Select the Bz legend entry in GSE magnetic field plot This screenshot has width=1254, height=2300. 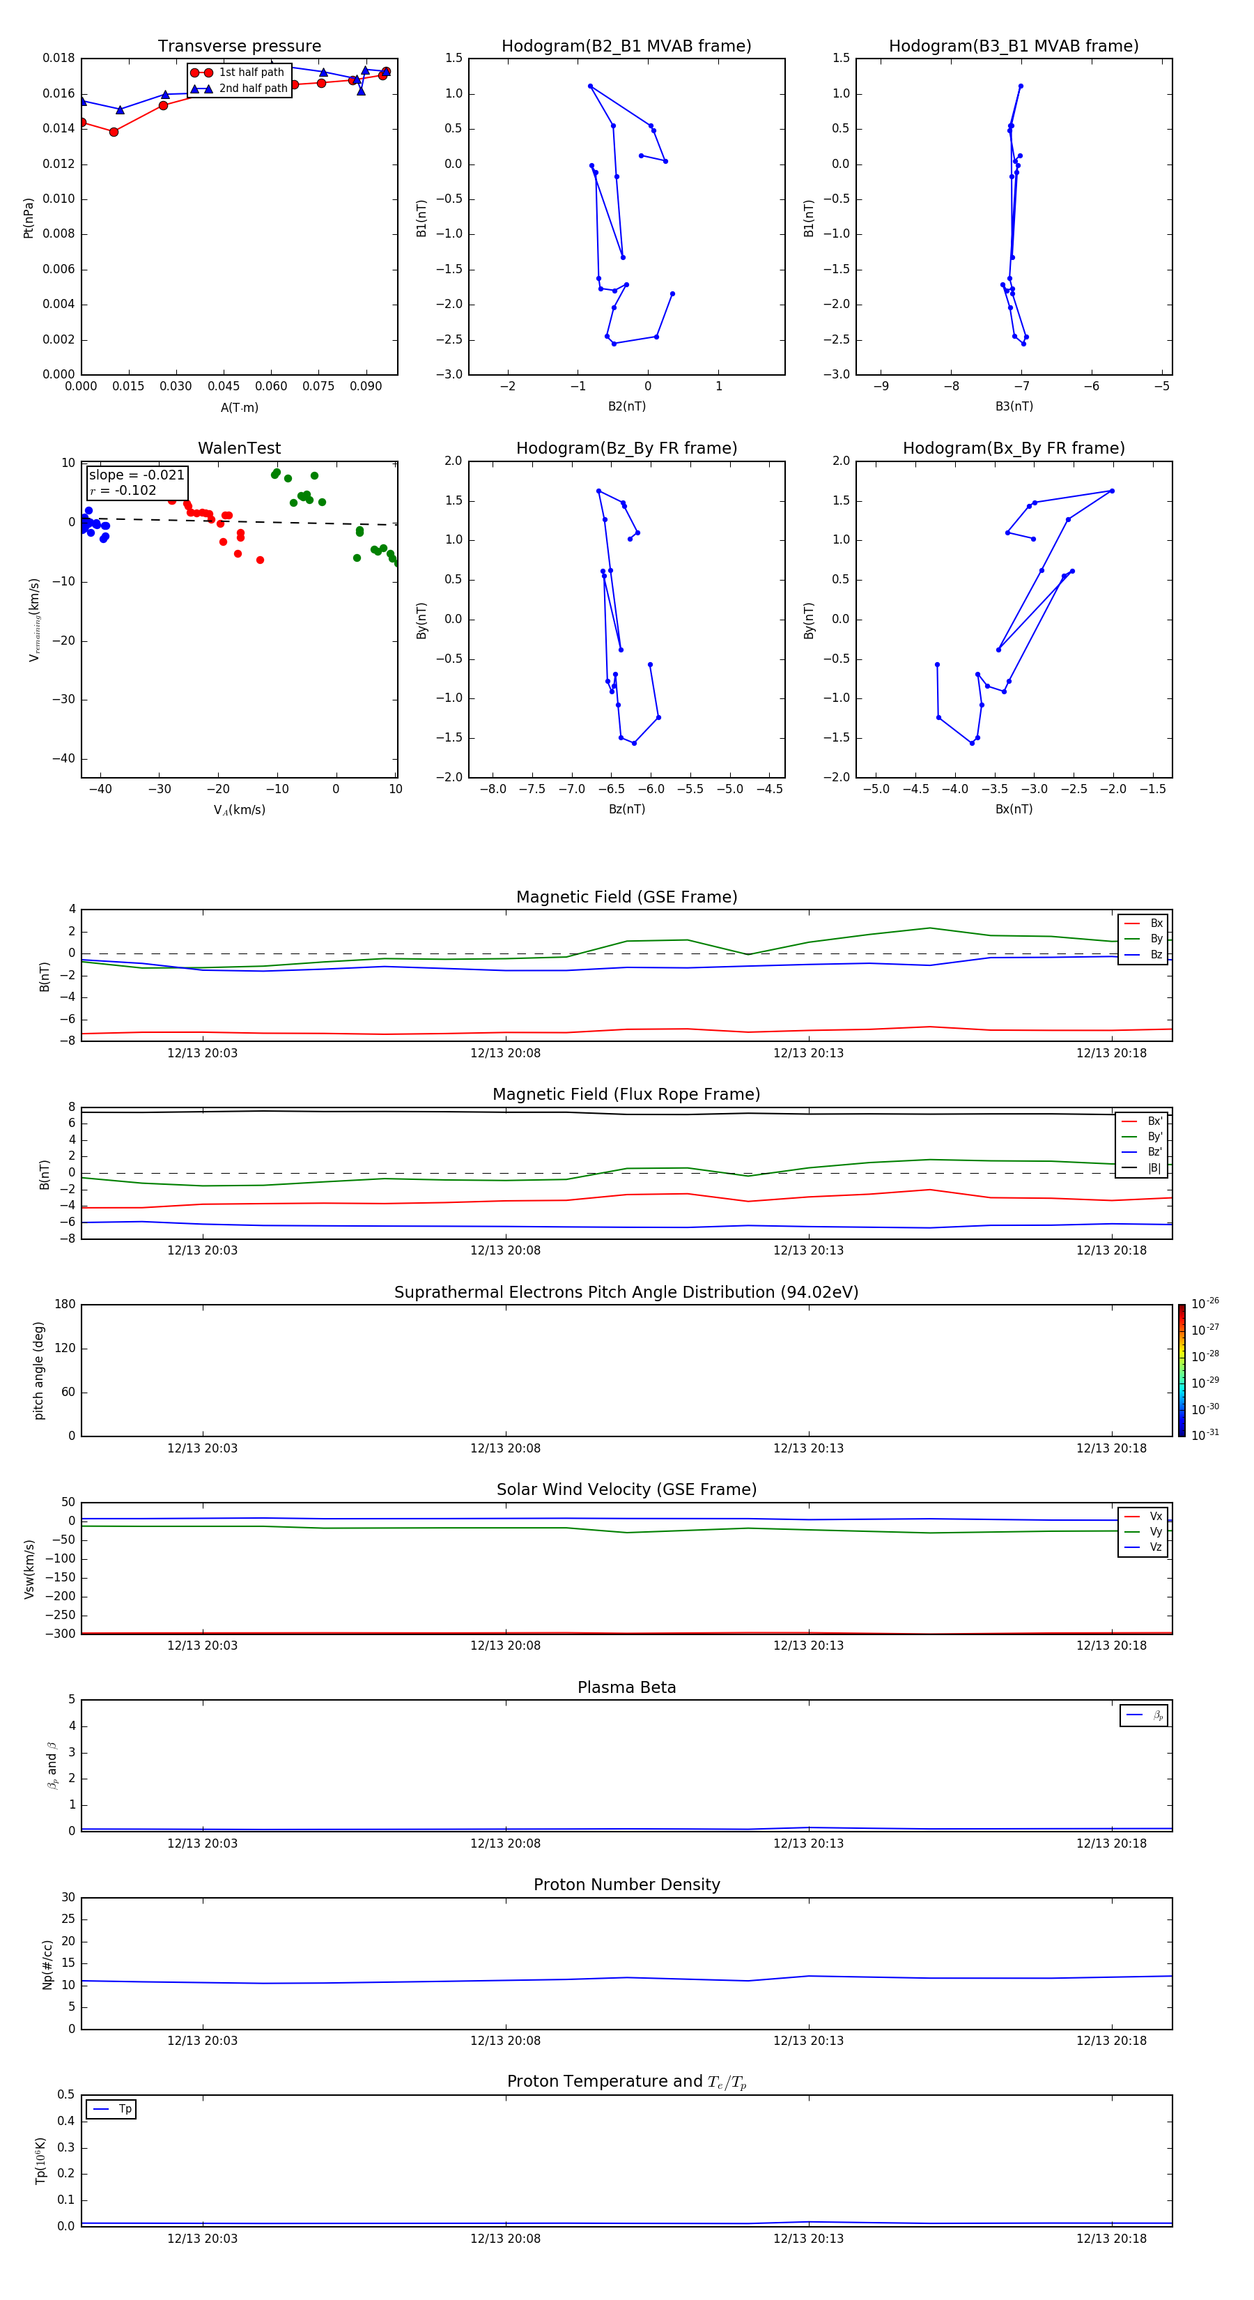[1143, 954]
